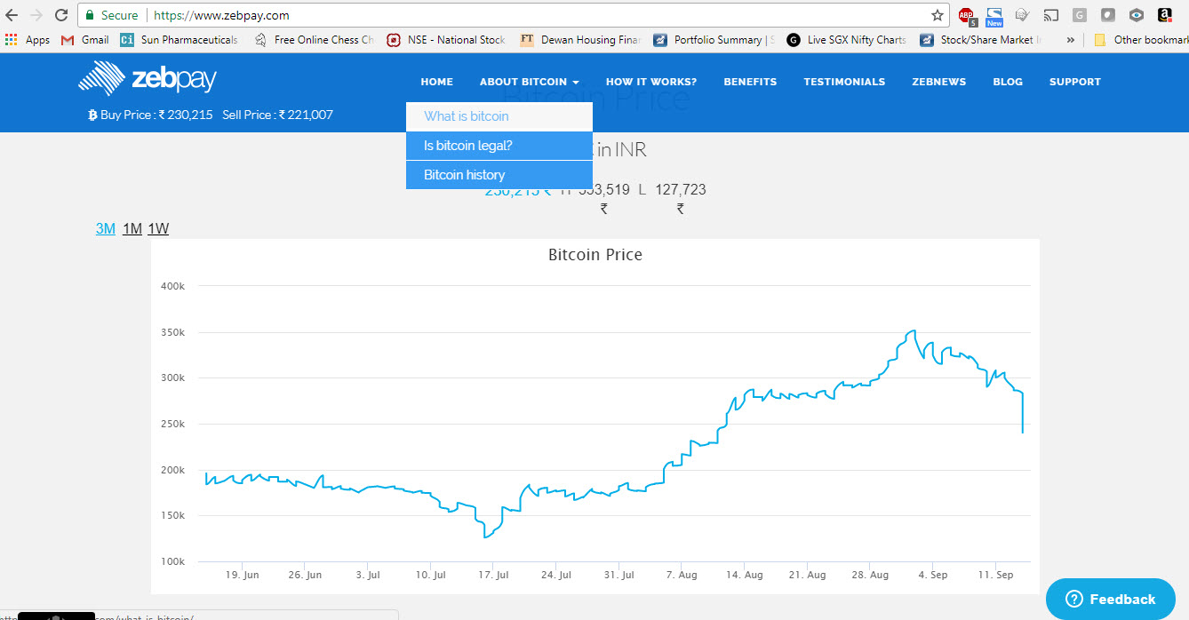1189x620 pixels.
Task: Choose 'Bitcoin history' menu entry
Action: pyautogui.click(x=464, y=175)
